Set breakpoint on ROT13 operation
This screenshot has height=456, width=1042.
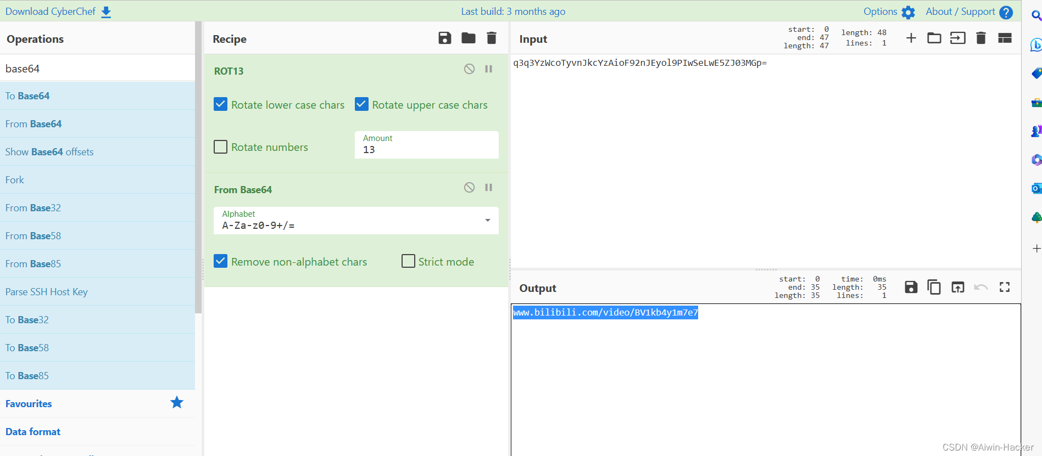(x=488, y=69)
